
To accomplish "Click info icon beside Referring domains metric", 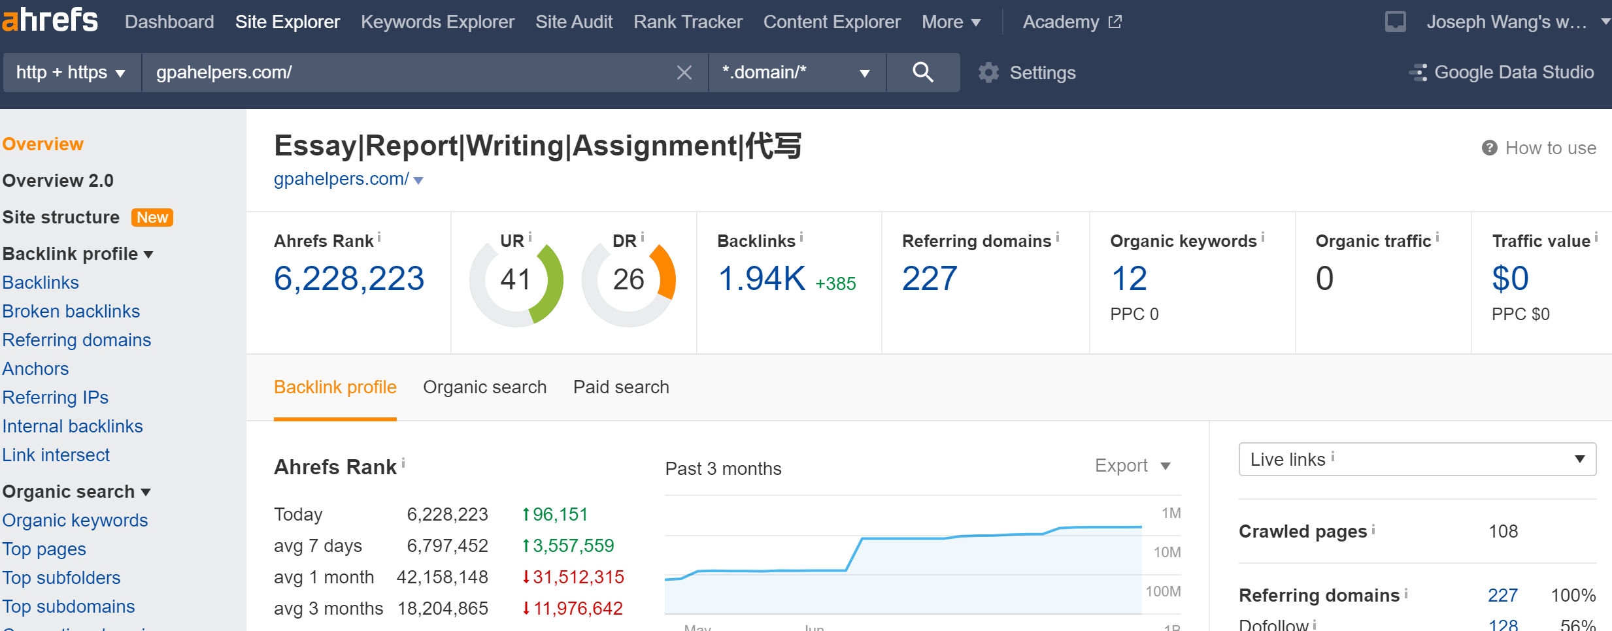I will 1058,238.
